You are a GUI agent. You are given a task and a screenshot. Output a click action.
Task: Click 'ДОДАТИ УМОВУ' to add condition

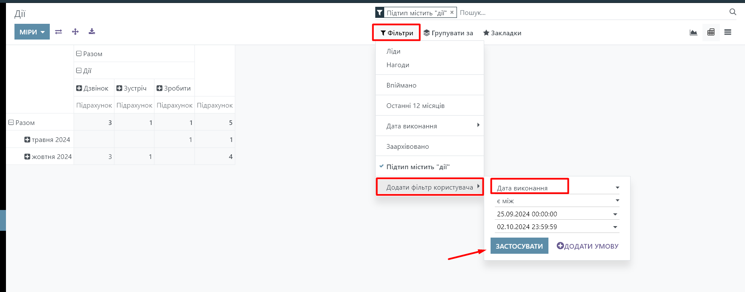tap(588, 246)
